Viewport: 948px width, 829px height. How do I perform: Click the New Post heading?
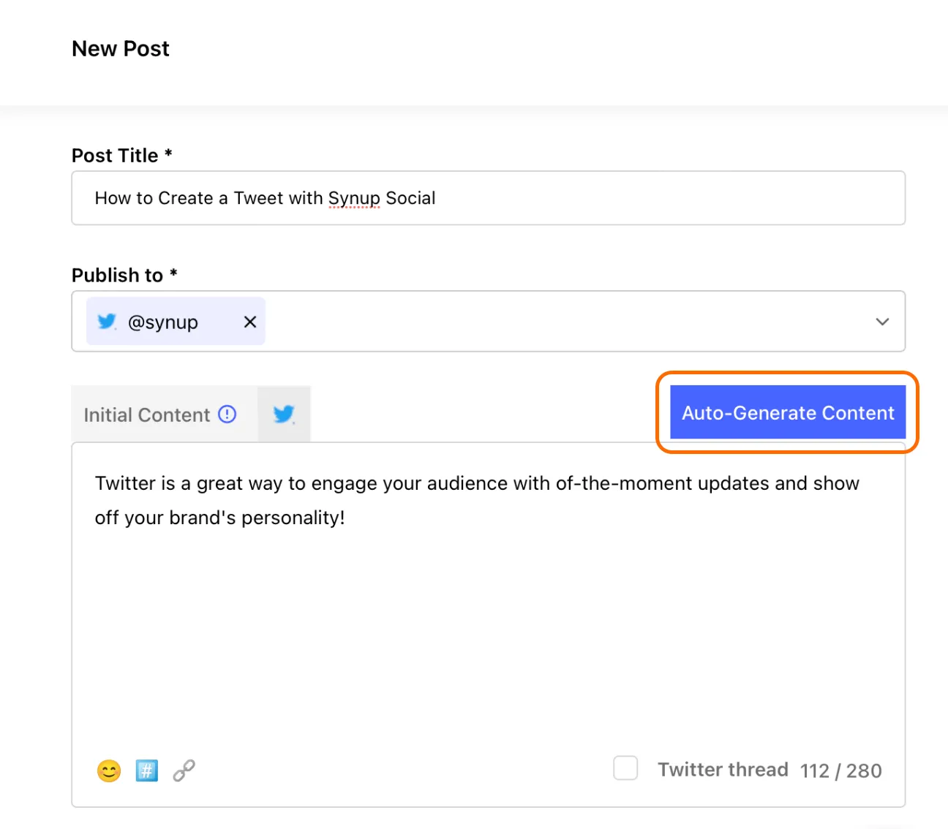tap(121, 48)
